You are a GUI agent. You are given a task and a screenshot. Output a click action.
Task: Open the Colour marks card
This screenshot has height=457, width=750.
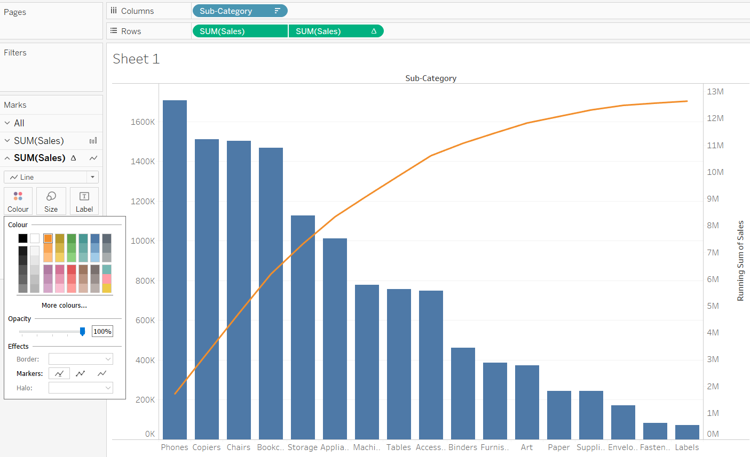click(x=18, y=201)
